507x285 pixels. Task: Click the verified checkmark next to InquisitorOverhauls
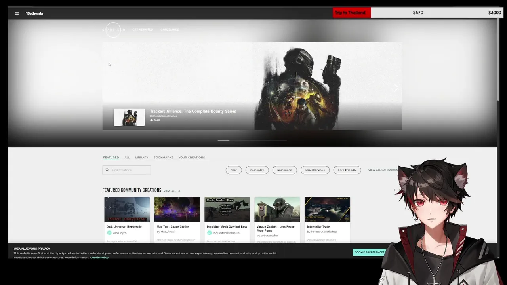tap(209, 233)
